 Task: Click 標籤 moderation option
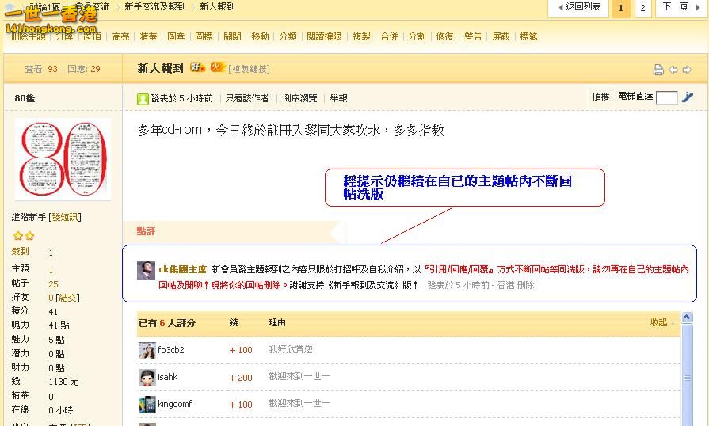[x=528, y=36]
